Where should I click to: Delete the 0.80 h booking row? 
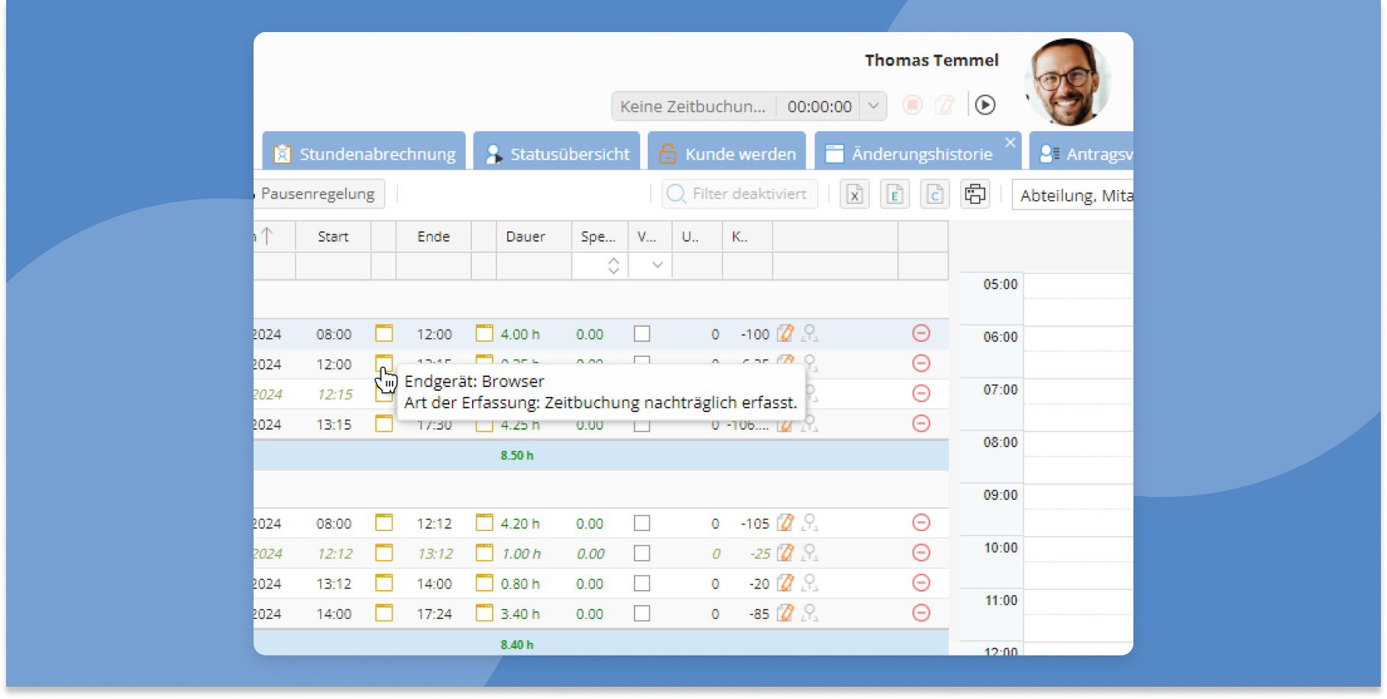click(x=921, y=583)
